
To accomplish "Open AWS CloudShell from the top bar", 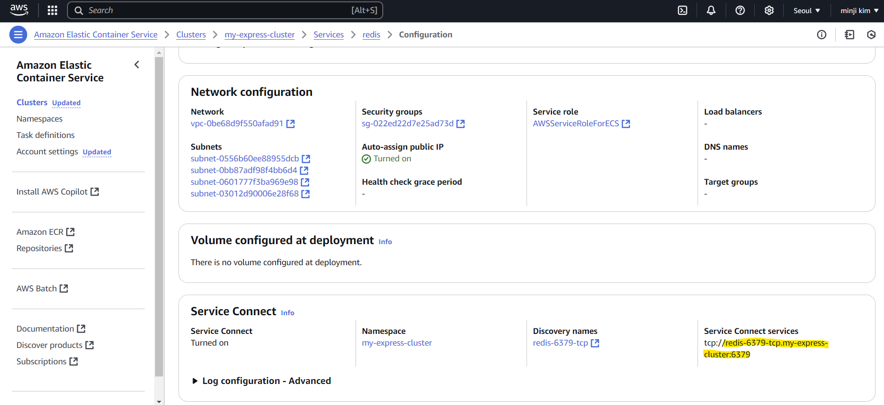I will click(x=683, y=10).
